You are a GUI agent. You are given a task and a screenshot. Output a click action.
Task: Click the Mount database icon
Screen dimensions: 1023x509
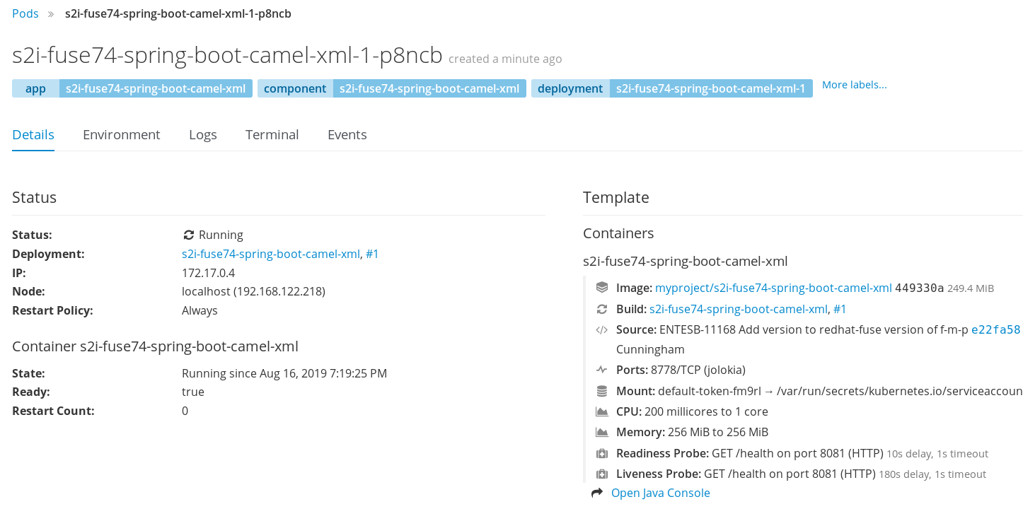click(x=602, y=391)
